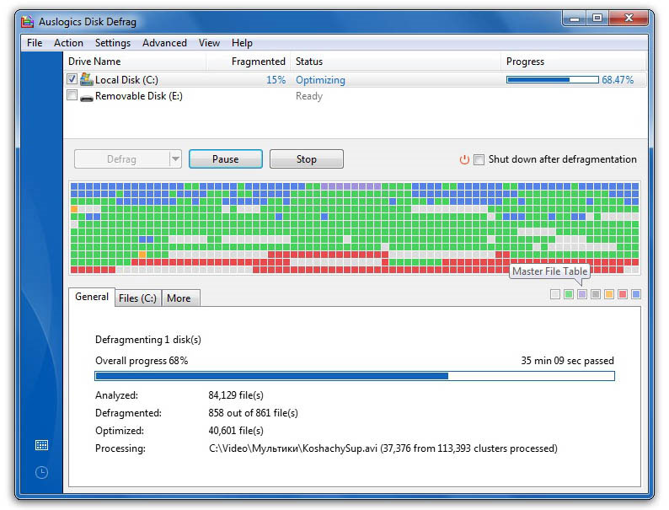Open the cluster map view icon in sidebar
This screenshot has width=669, height=510.
tap(41, 445)
